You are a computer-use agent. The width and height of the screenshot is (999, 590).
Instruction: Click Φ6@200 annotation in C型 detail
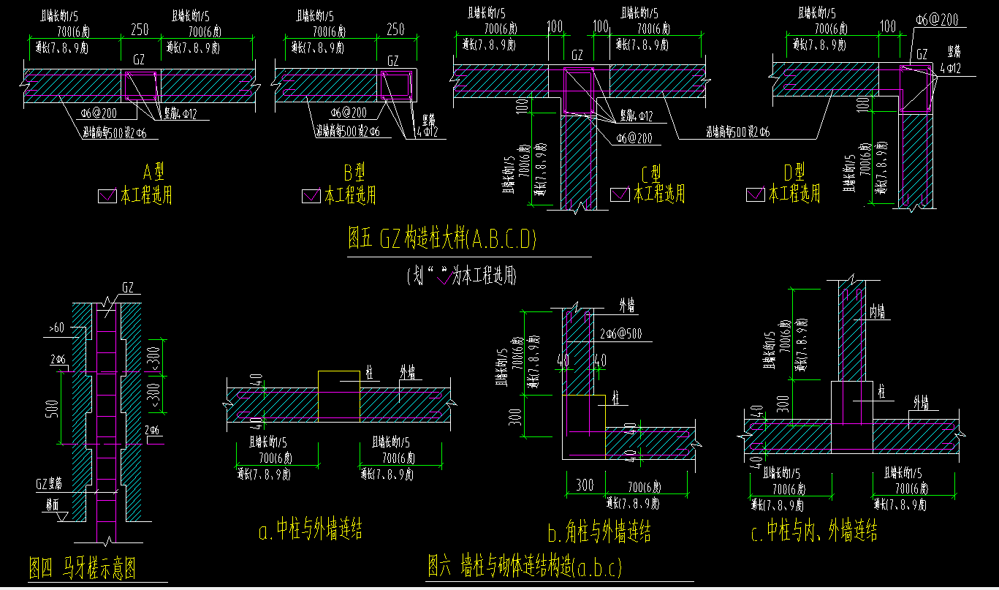pos(634,137)
